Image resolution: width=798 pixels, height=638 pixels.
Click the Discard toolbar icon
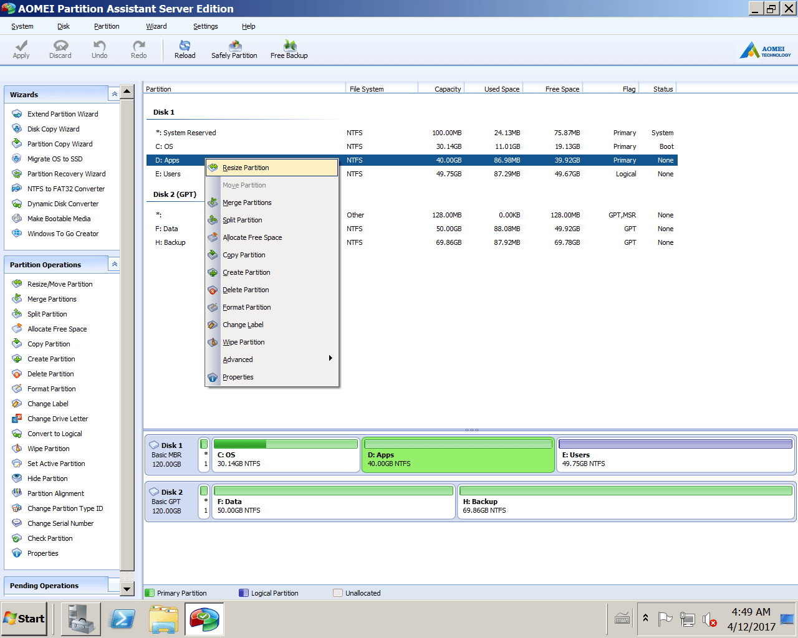pyautogui.click(x=60, y=49)
